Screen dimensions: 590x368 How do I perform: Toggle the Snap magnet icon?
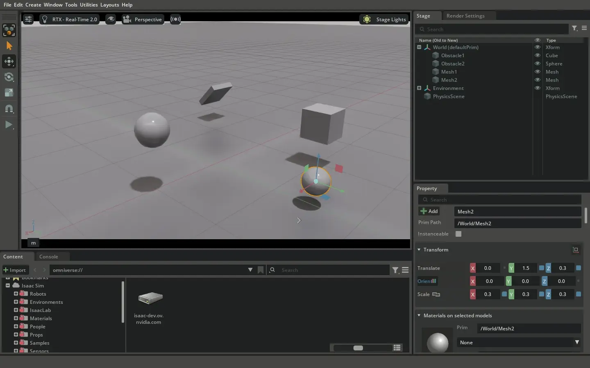coord(9,109)
